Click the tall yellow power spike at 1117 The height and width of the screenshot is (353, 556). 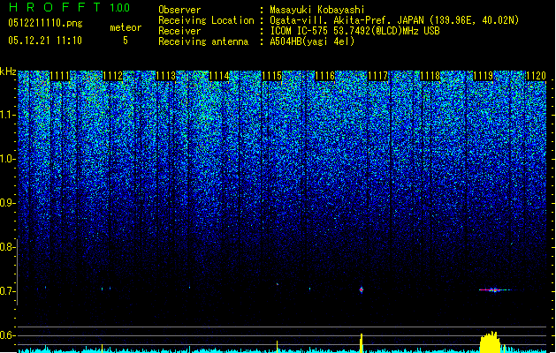(362, 342)
